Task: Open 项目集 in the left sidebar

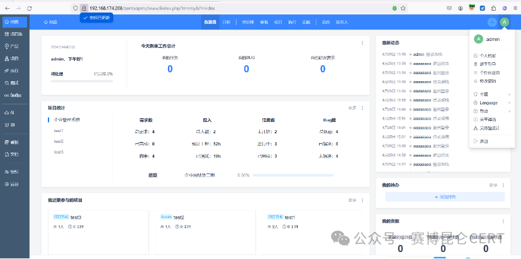Action: pyautogui.click(x=14, y=34)
